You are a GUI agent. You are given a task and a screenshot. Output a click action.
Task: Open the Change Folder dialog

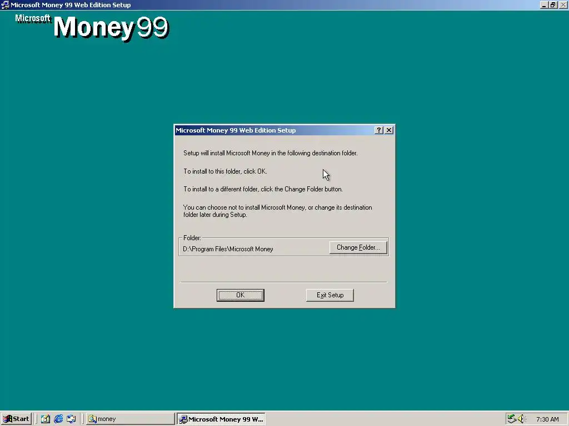358,247
